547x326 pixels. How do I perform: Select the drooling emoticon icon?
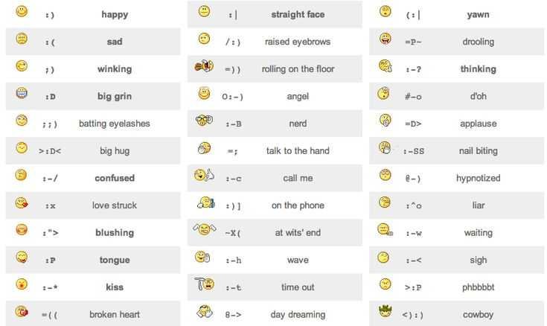click(x=385, y=39)
